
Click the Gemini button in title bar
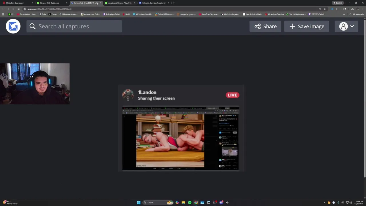pos(338,3)
